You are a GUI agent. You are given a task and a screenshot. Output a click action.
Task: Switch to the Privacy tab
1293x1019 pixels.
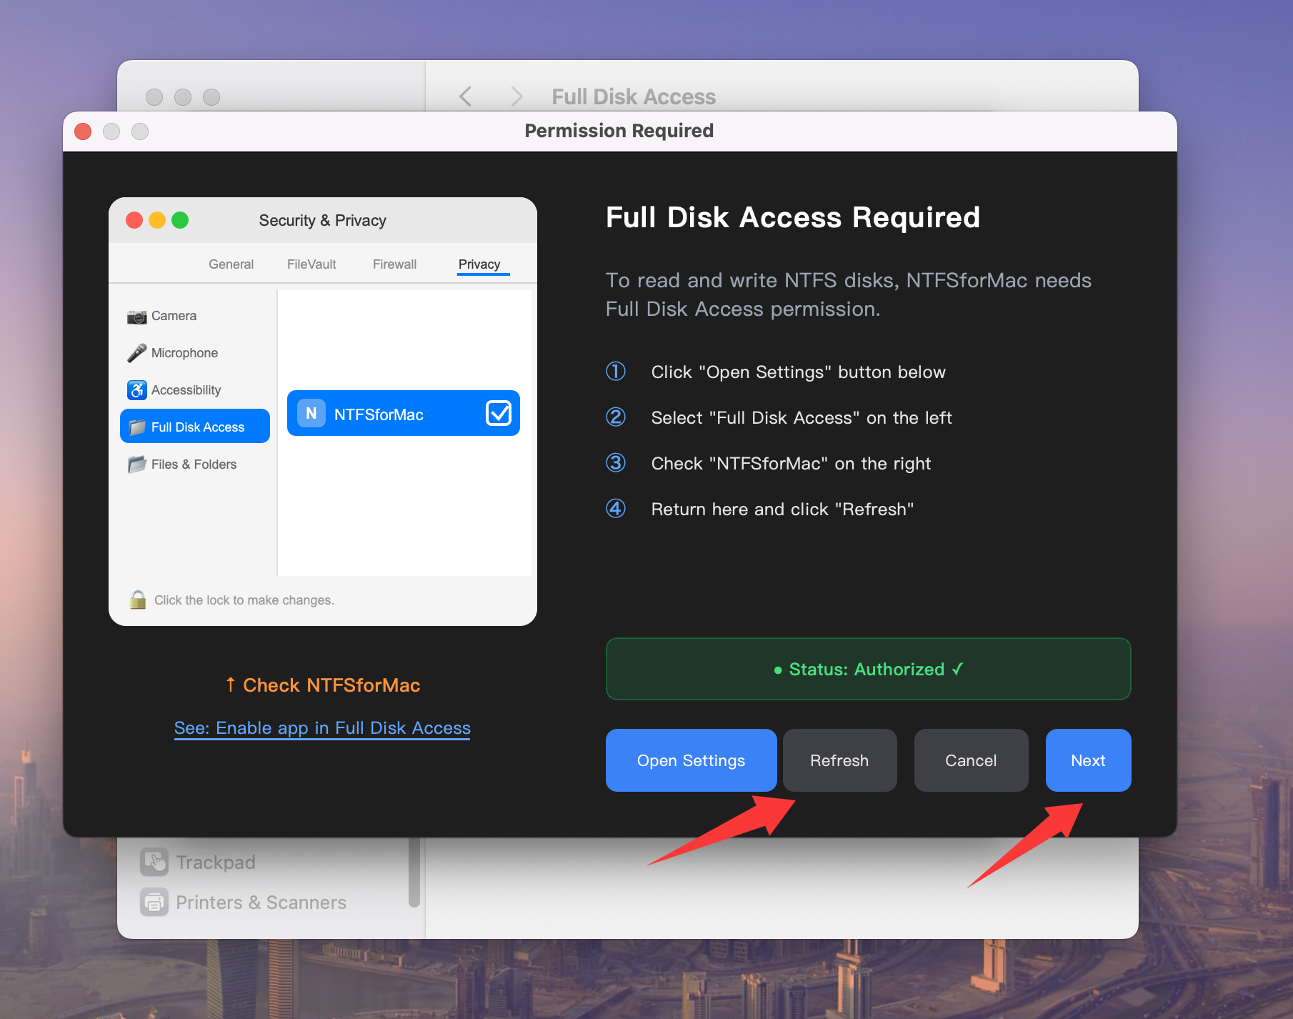click(479, 264)
